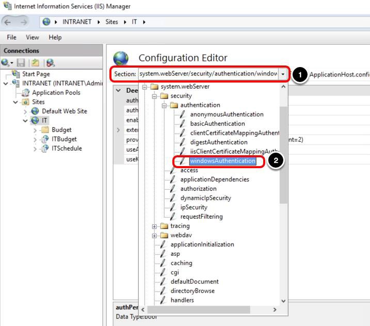Image resolution: width=370 pixels, height=326 pixels.
Task: Collapse system.webServer folder
Action: pos(144,87)
